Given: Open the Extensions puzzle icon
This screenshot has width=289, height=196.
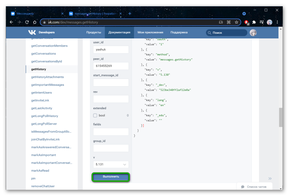Looking at the screenshot, I should [254, 22].
